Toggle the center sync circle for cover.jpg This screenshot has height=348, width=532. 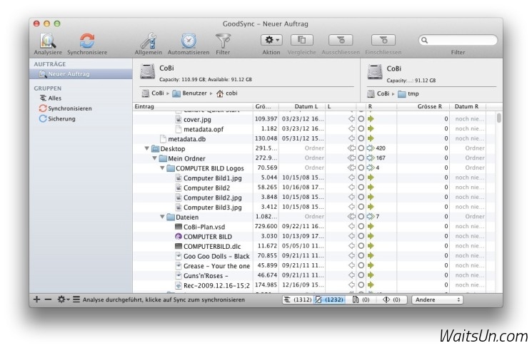pyautogui.click(x=361, y=119)
